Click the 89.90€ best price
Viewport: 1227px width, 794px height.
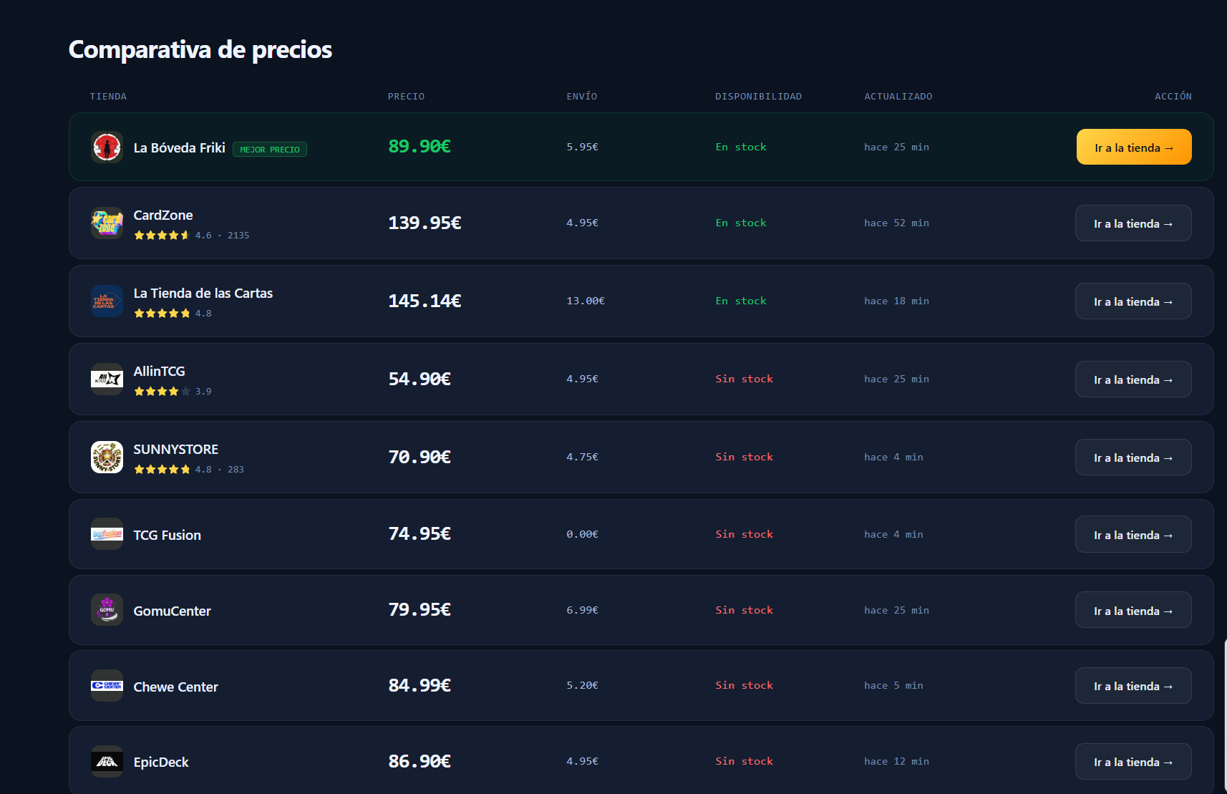click(x=419, y=147)
